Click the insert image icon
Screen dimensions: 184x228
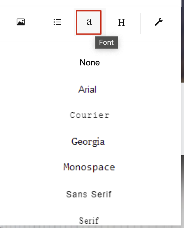coord(21,22)
